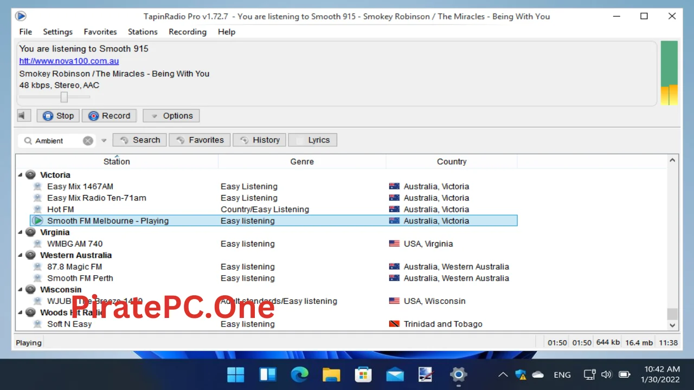Sort by the Genre column header
Image resolution: width=694 pixels, height=390 pixels.
point(302,161)
